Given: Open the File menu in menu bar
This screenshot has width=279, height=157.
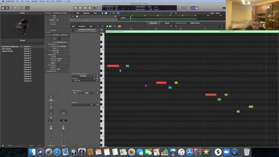Looking at the screenshot, I should (x=17, y=1).
